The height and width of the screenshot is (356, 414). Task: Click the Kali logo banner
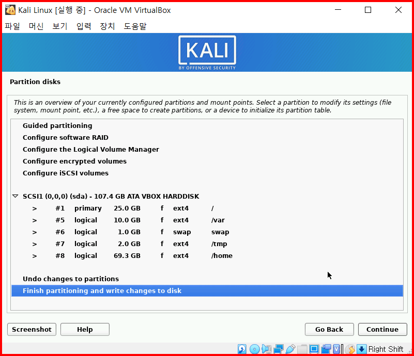[207, 53]
